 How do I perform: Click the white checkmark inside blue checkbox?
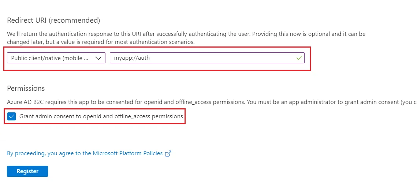coord(12,116)
